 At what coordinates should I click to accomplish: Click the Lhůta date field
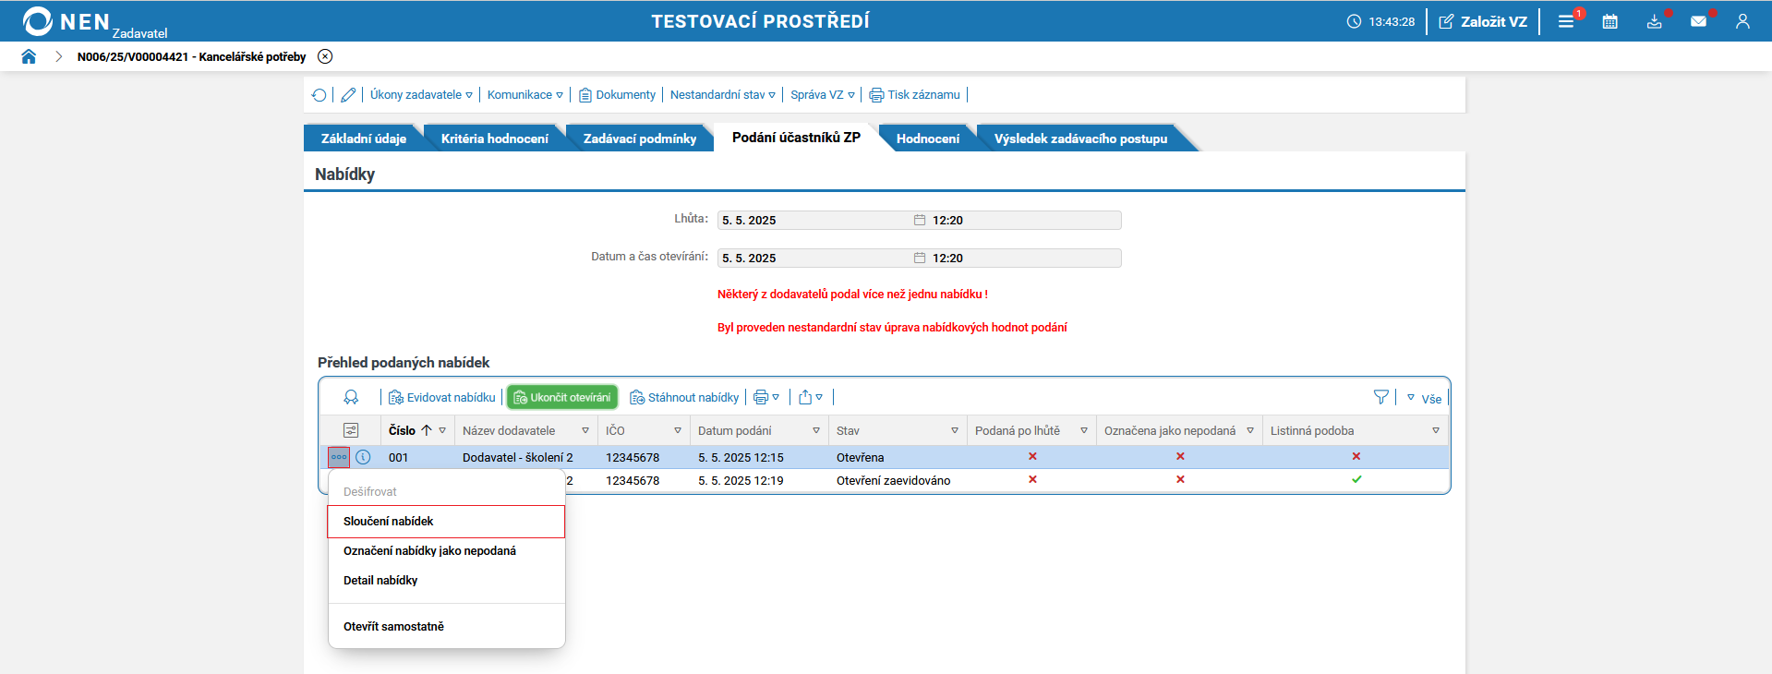click(813, 220)
